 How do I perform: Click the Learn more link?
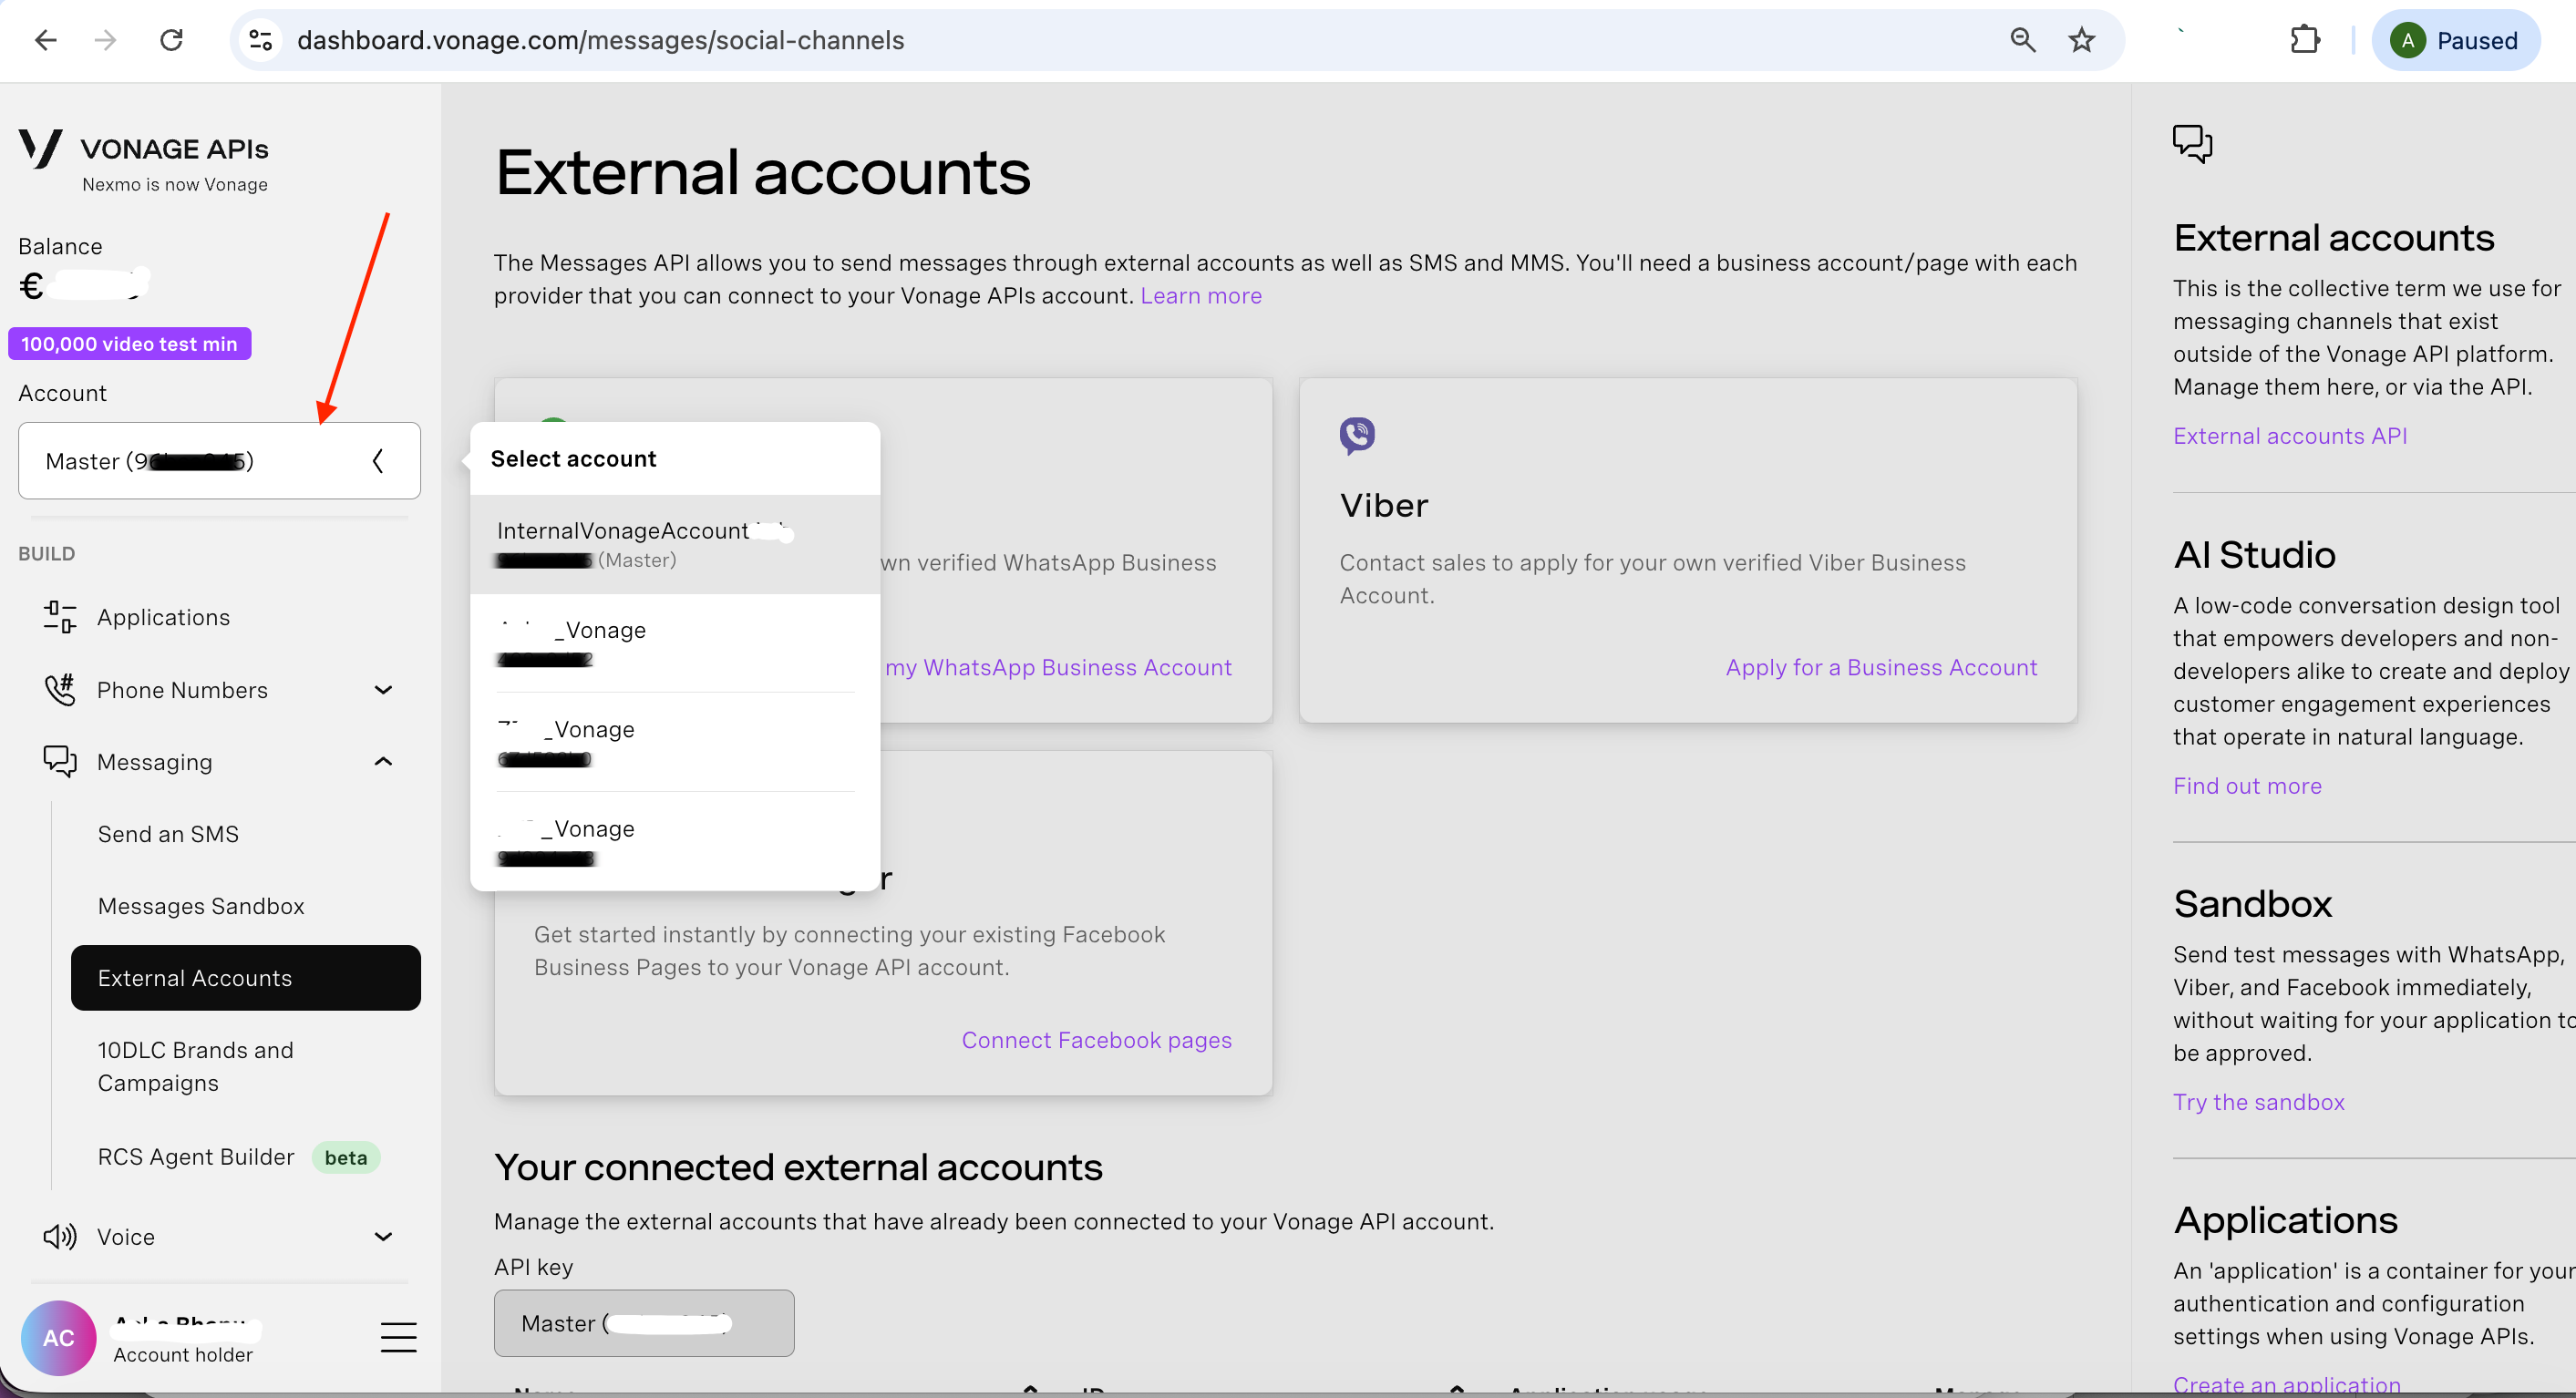coord(1201,296)
